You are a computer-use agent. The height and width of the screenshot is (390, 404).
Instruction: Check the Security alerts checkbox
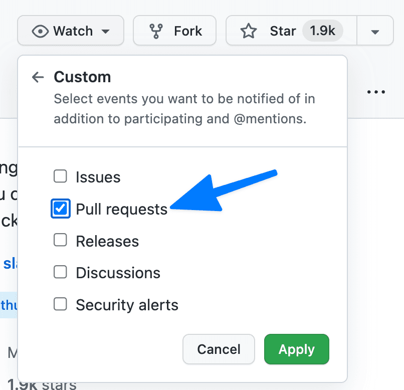point(60,304)
